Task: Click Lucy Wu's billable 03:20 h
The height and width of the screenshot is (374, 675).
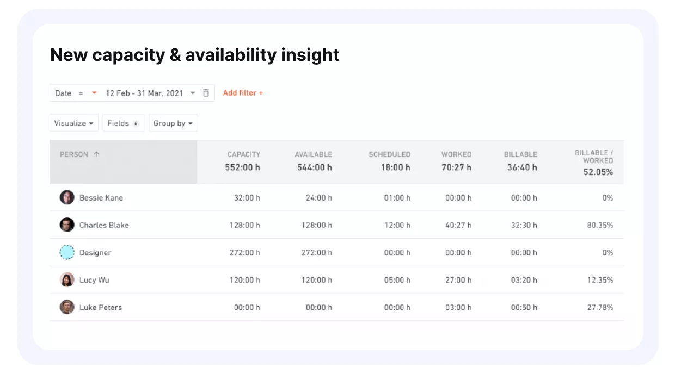Action: [524, 280]
